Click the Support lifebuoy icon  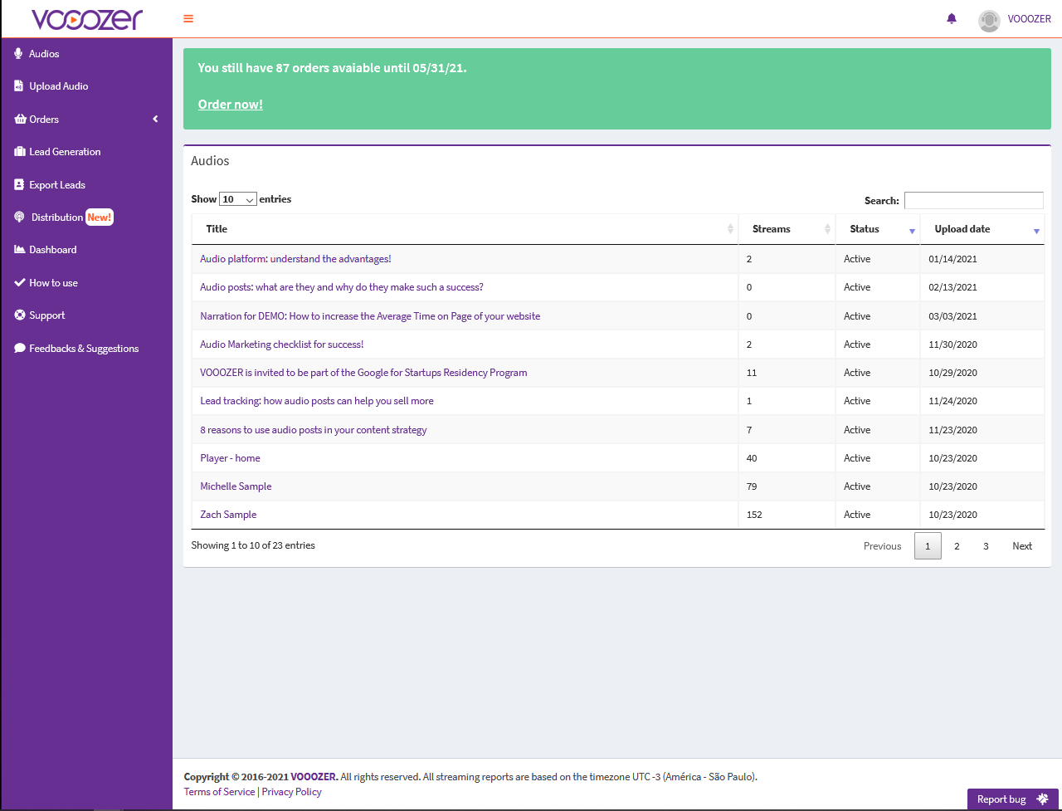[20, 315]
